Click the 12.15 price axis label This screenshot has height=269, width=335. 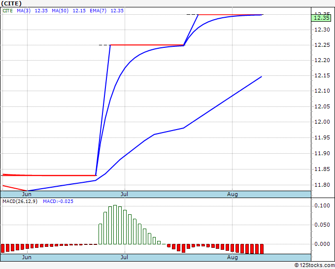322,76
